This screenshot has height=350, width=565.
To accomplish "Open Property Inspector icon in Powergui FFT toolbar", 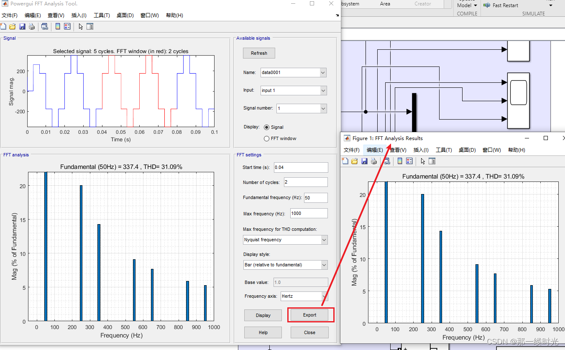I will click(x=90, y=27).
